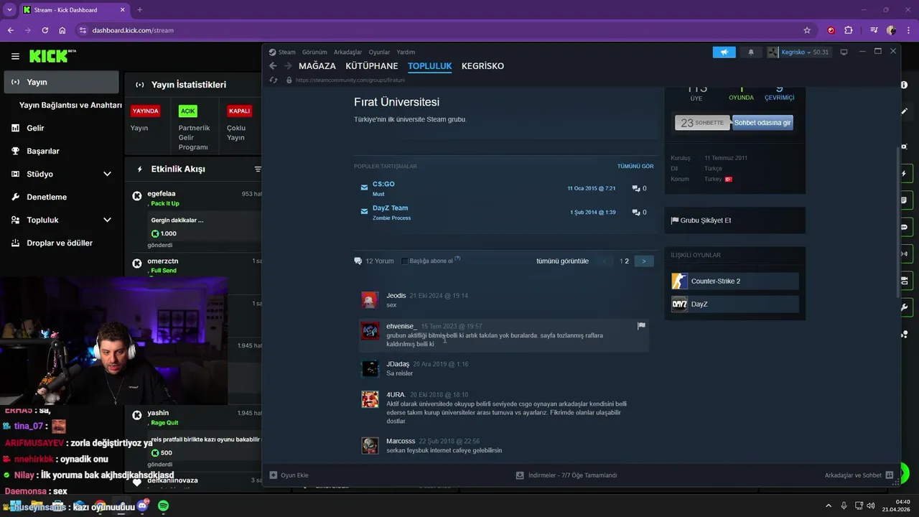Open Görünüm menu in Steam
Viewport: 919px width, 517px height.
click(x=314, y=52)
